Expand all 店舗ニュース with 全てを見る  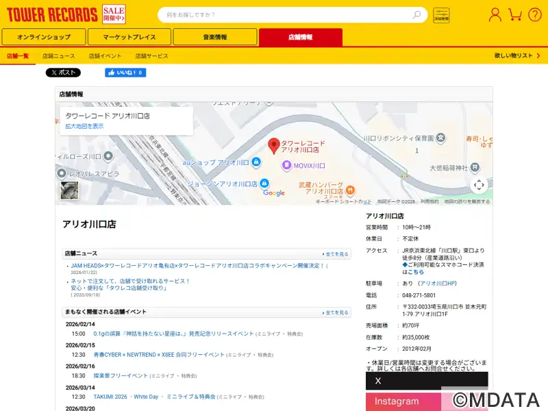pos(336,254)
